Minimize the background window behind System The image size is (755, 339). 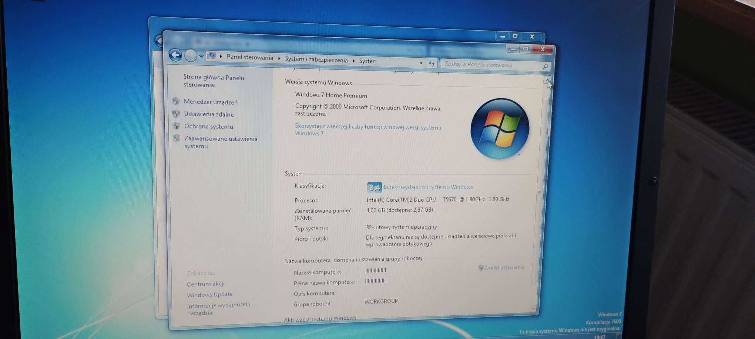[502, 36]
